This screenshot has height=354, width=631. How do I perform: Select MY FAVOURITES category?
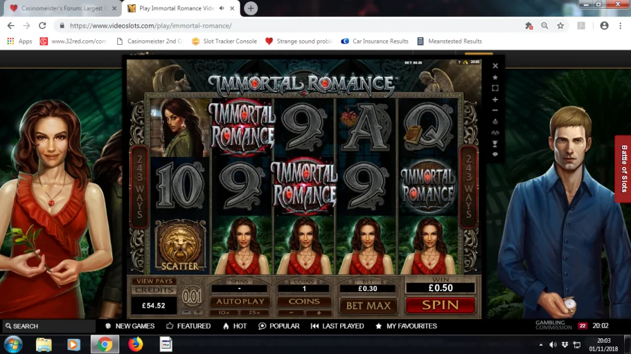406,326
